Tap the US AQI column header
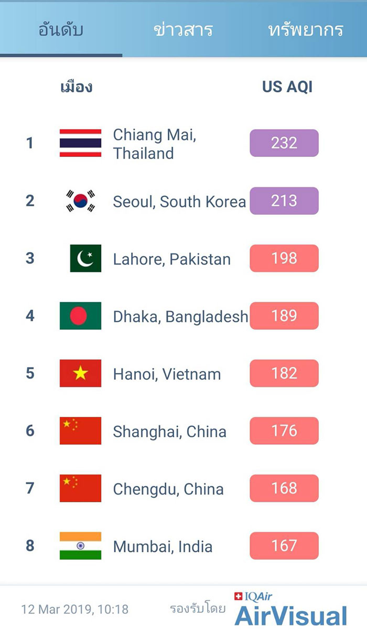 click(287, 87)
